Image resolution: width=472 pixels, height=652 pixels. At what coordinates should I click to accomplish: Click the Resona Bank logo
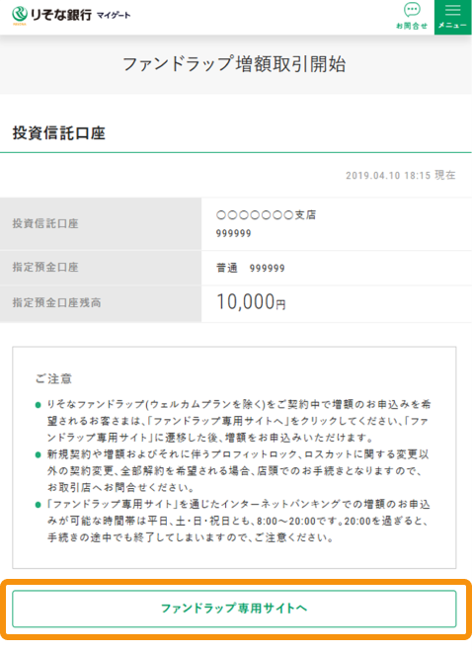click(x=51, y=15)
